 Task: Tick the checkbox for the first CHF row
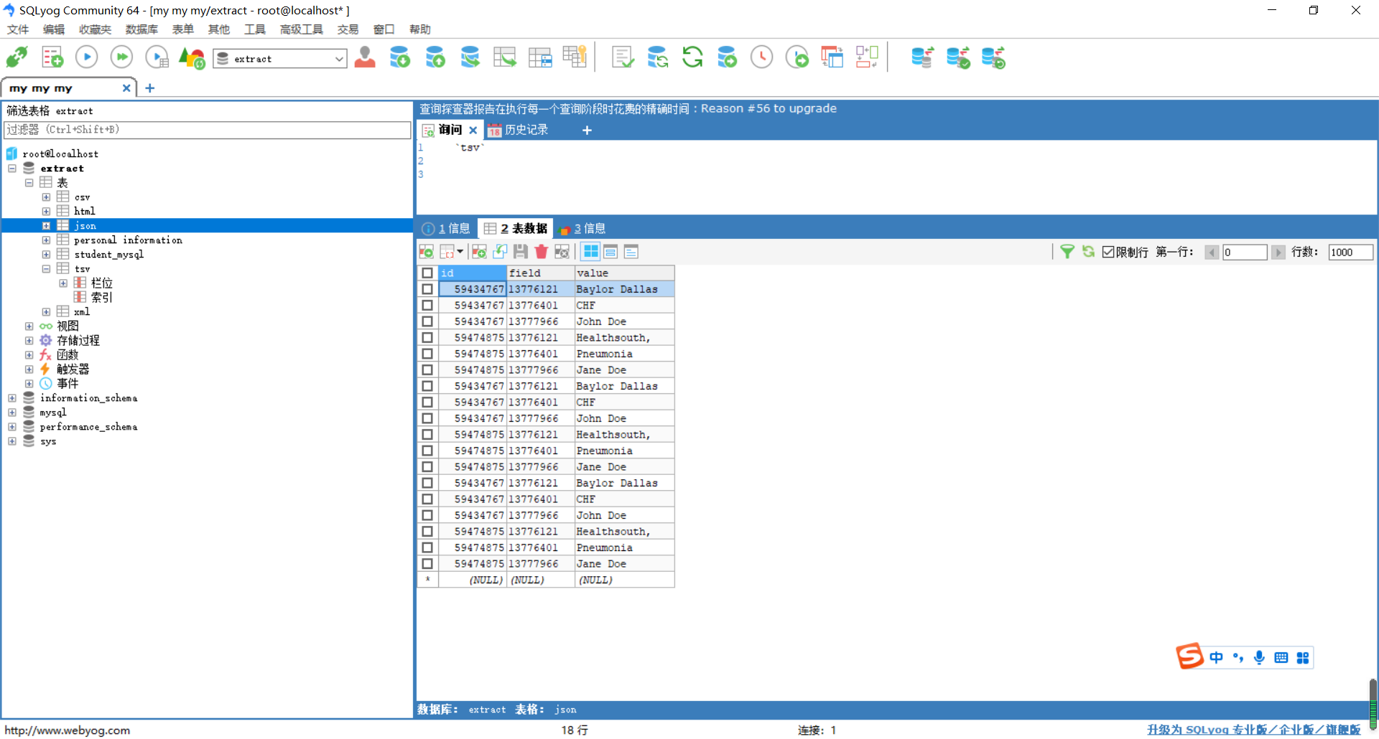point(427,306)
